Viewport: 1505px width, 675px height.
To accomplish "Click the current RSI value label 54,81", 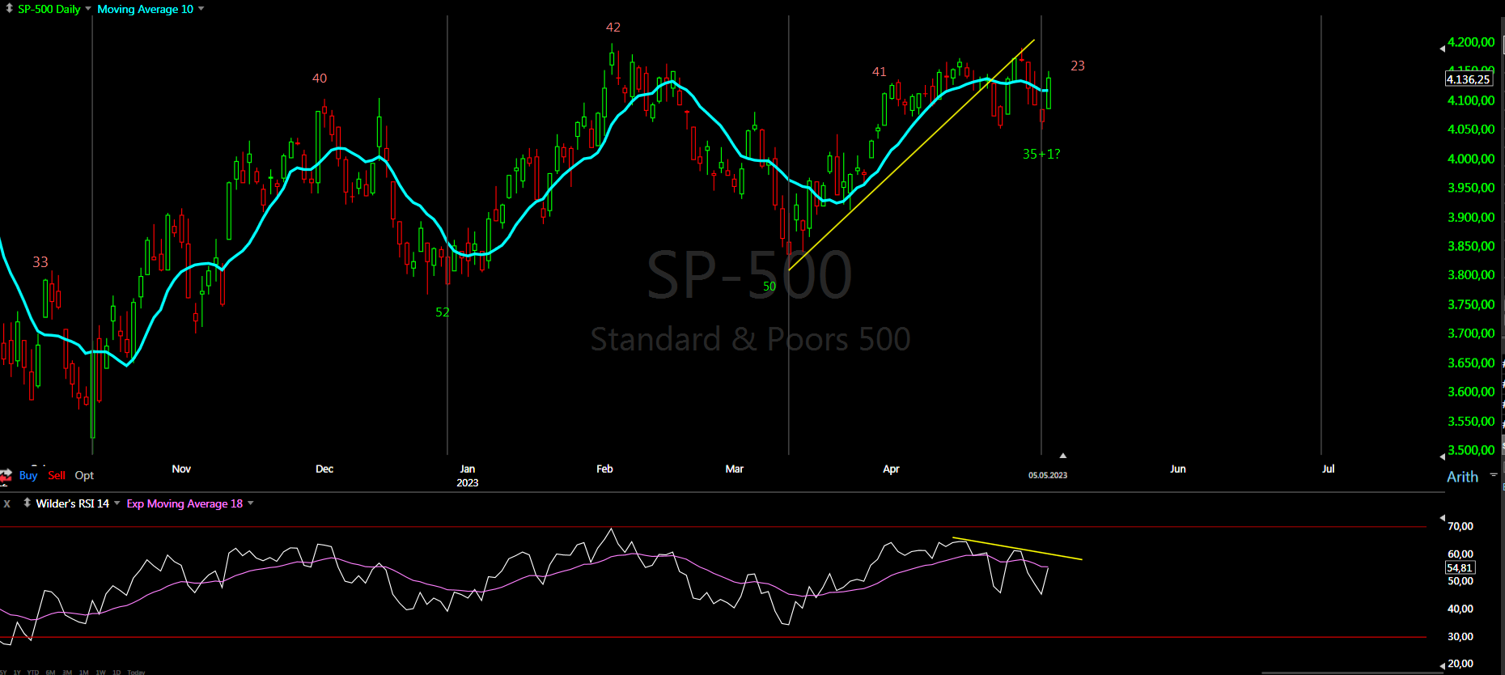I will [1460, 568].
